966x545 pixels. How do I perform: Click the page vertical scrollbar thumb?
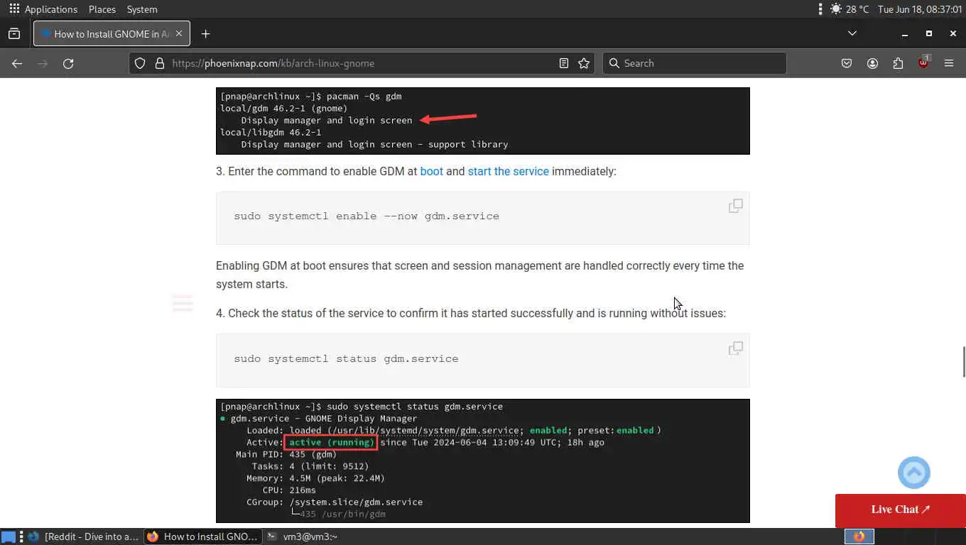click(963, 363)
